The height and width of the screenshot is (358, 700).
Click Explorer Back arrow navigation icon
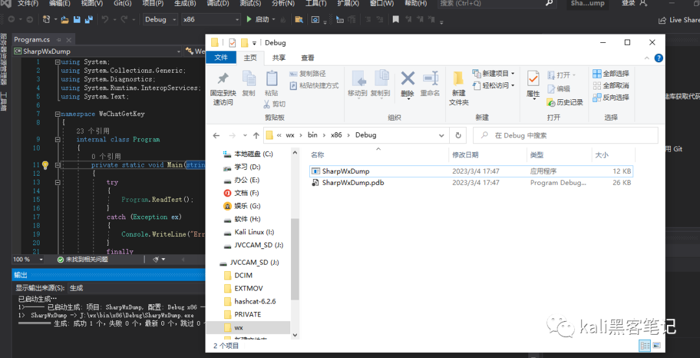tap(216, 136)
